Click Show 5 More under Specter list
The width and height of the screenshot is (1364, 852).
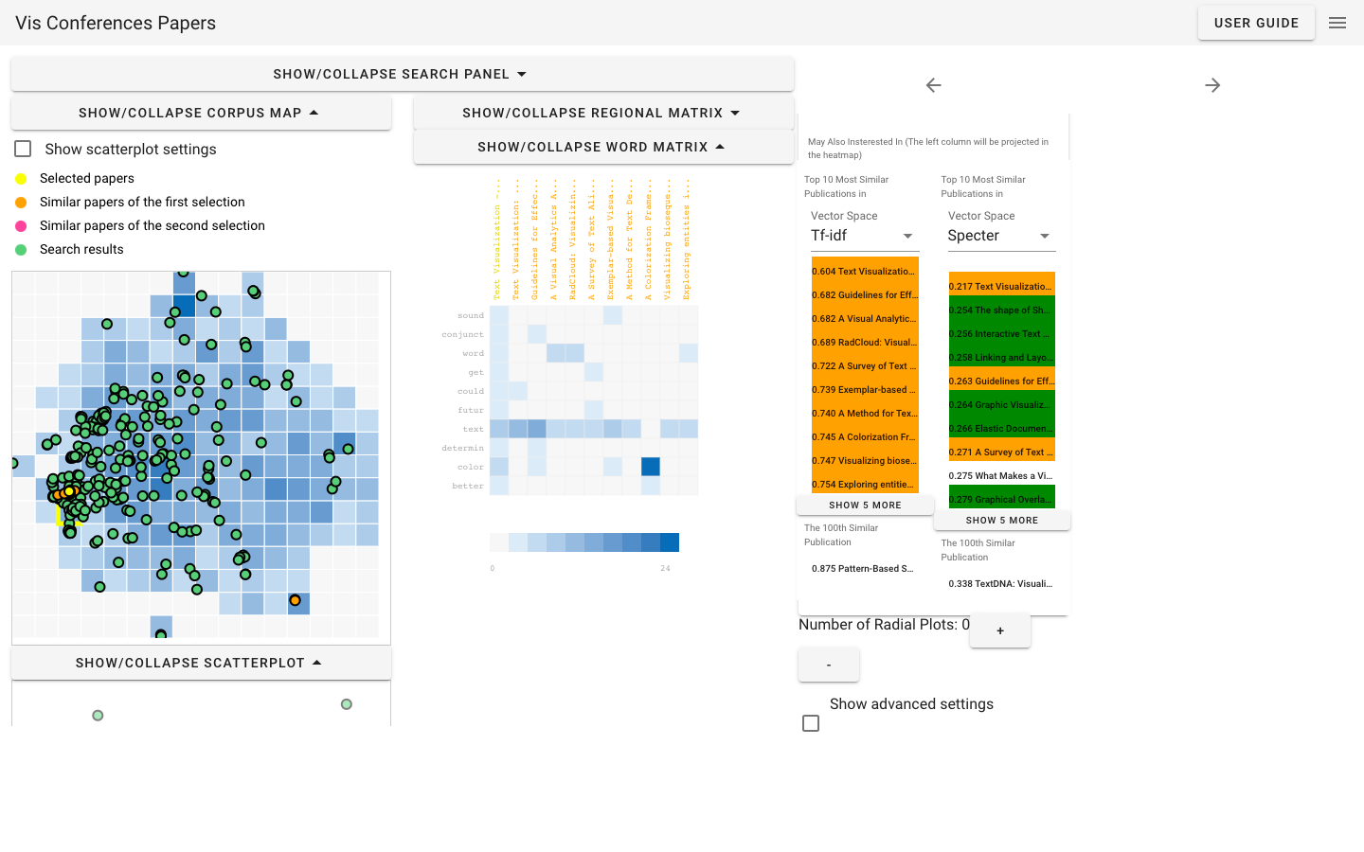[1002, 521]
